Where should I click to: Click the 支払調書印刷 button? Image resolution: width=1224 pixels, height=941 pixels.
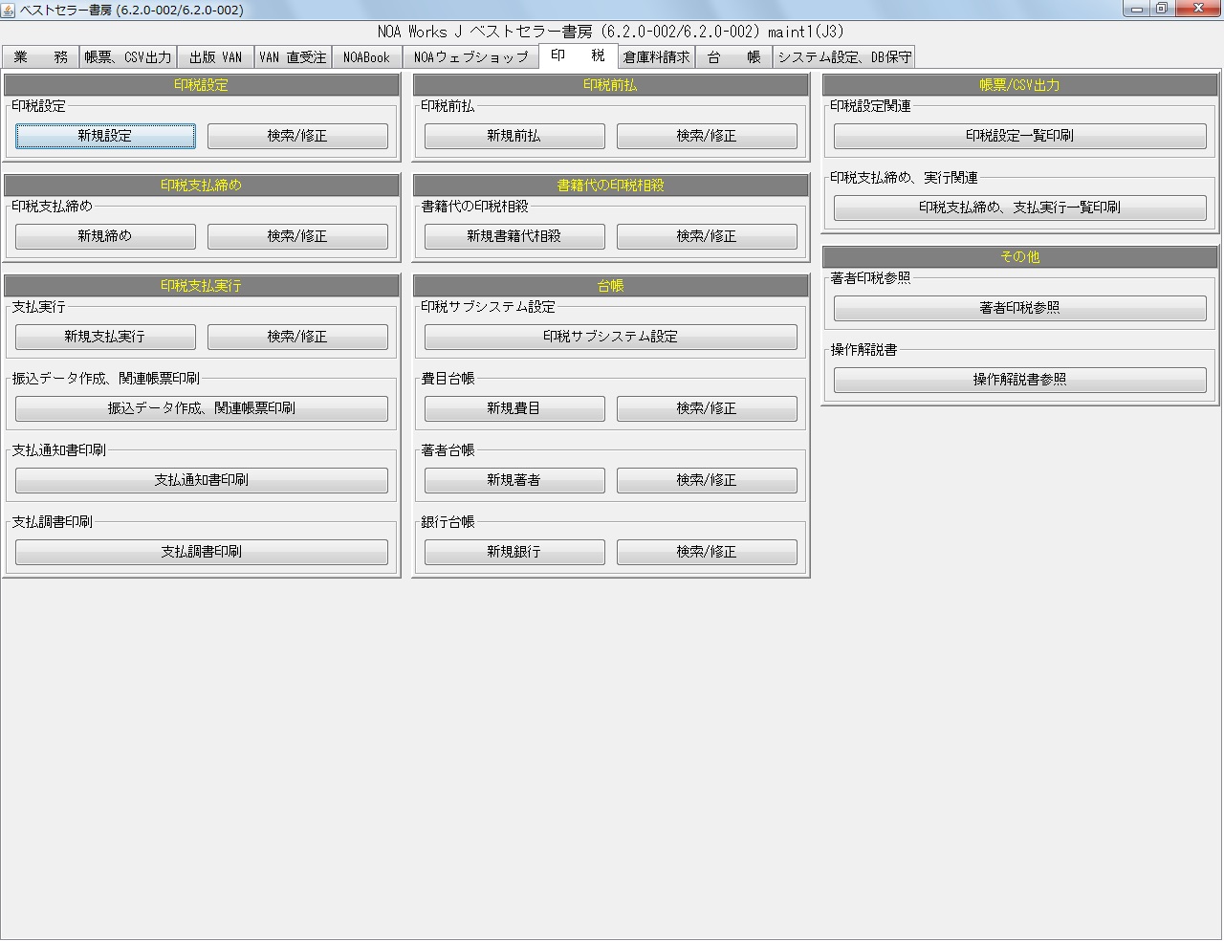tap(202, 552)
